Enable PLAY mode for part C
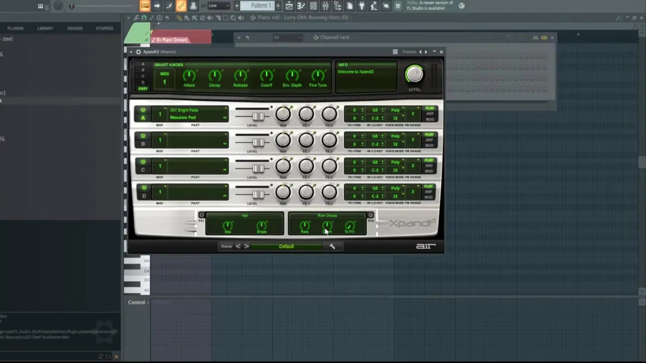Image resolution: width=646 pixels, height=363 pixels. pos(429,160)
